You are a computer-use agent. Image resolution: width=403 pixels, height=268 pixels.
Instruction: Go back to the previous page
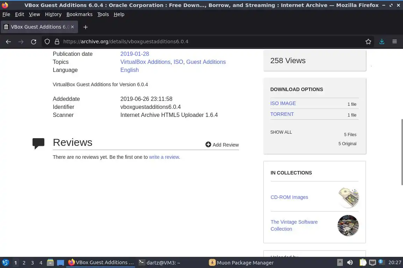pos(8,42)
